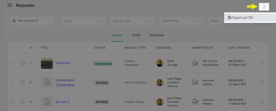Switch to the Archived tab
This screenshot has height=111, width=276.
pyautogui.click(x=157, y=35)
